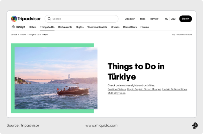This screenshot has height=134, width=203.
Task: Switch to the Hotels tab
Action: [x=32, y=27]
